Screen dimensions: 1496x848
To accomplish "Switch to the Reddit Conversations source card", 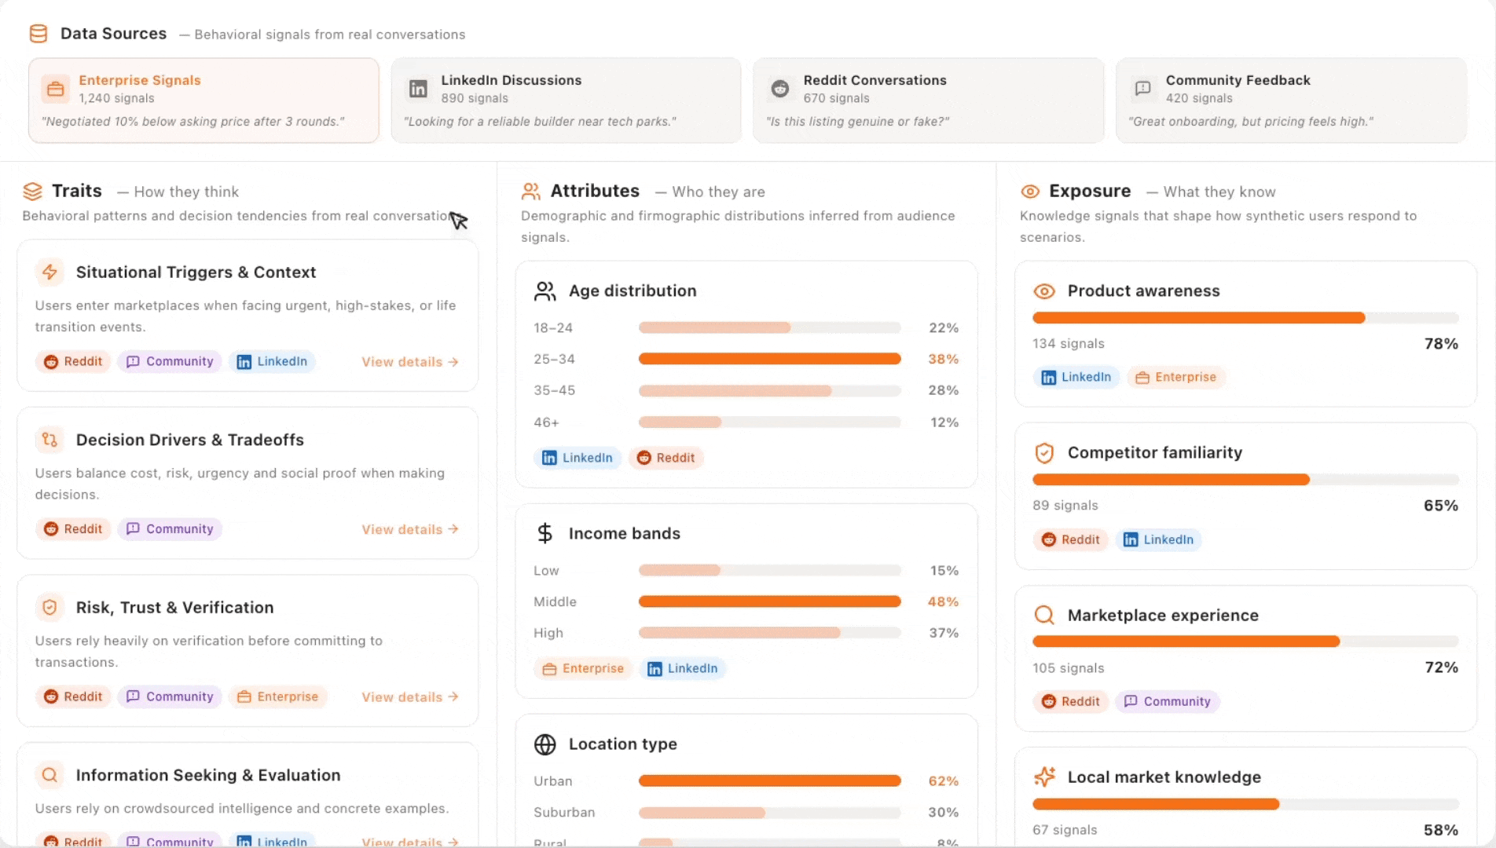I will (x=928, y=100).
